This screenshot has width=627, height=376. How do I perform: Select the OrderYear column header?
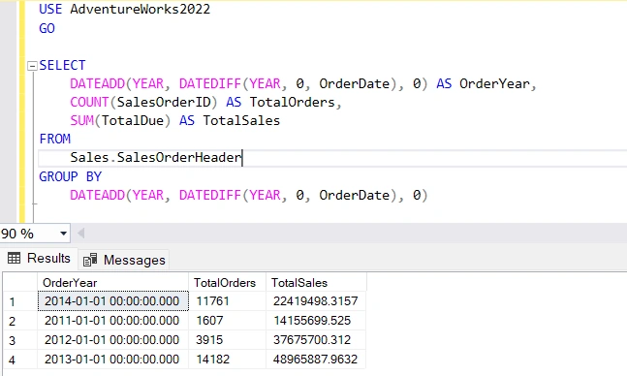[112, 282]
